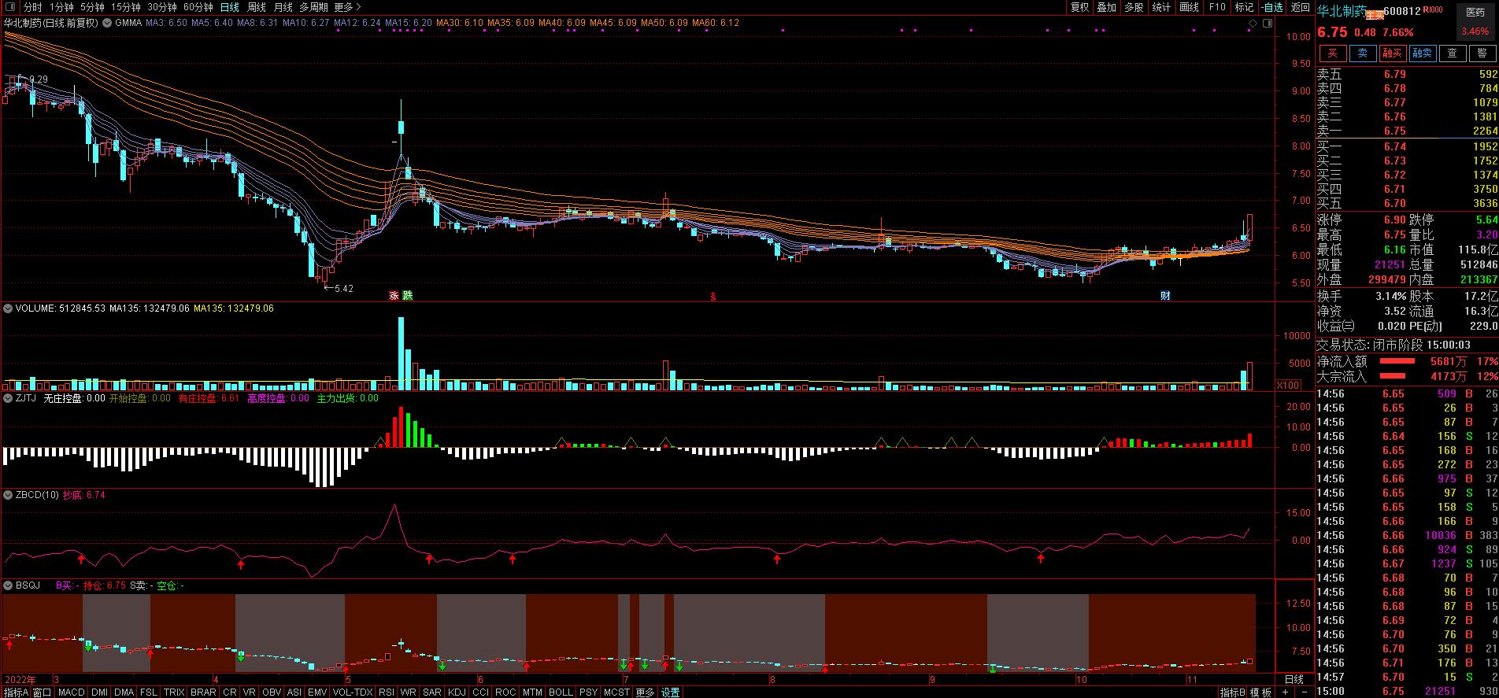Screen dimensions: 1499x698
Task: Click the 叠加 overlay button
Action: point(1106,7)
